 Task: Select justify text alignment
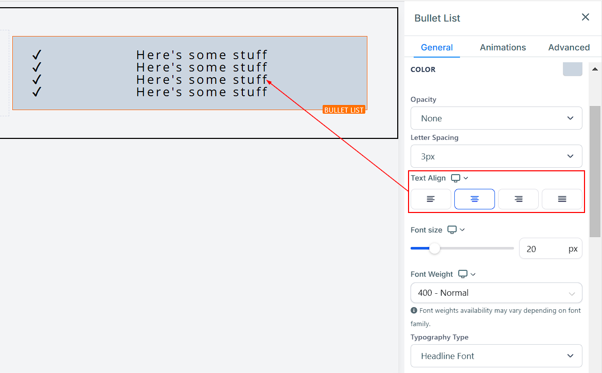coord(562,199)
